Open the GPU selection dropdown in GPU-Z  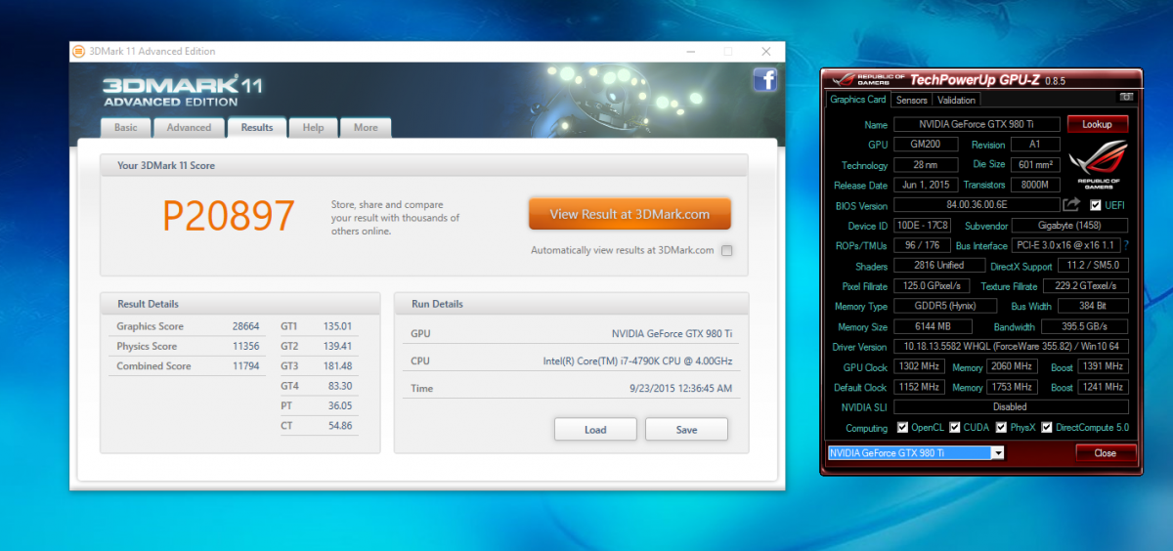click(x=997, y=452)
